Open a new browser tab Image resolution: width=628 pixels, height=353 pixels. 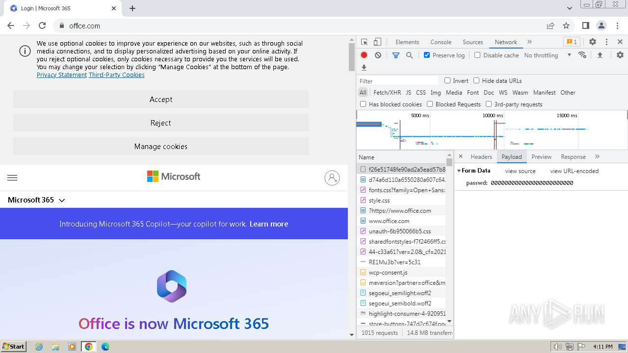132,8
